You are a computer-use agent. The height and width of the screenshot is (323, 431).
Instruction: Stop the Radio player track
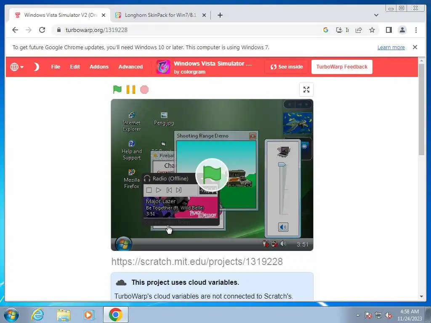[149, 190]
